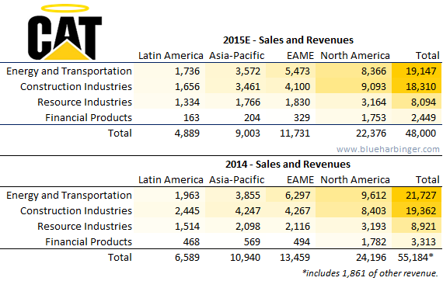
Task: Select the 2014 Latin America total 6,589
Action: click(187, 257)
